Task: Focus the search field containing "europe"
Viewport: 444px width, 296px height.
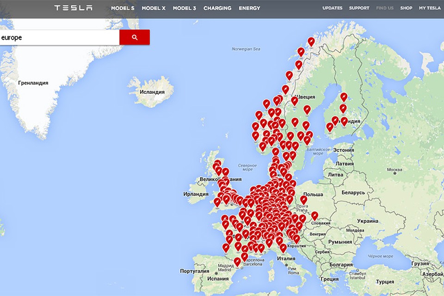Action: point(59,37)
